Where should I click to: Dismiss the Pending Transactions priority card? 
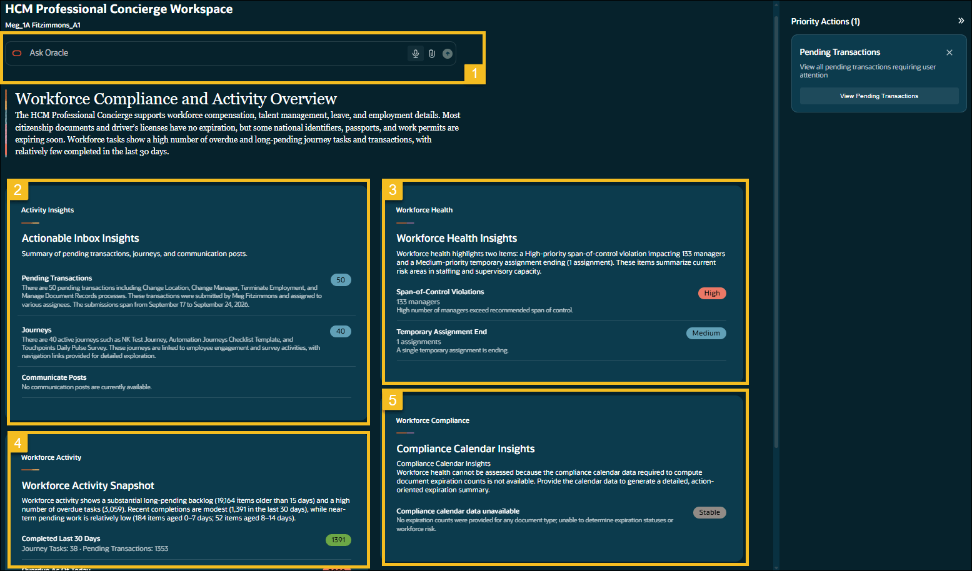tap(949, 52)
